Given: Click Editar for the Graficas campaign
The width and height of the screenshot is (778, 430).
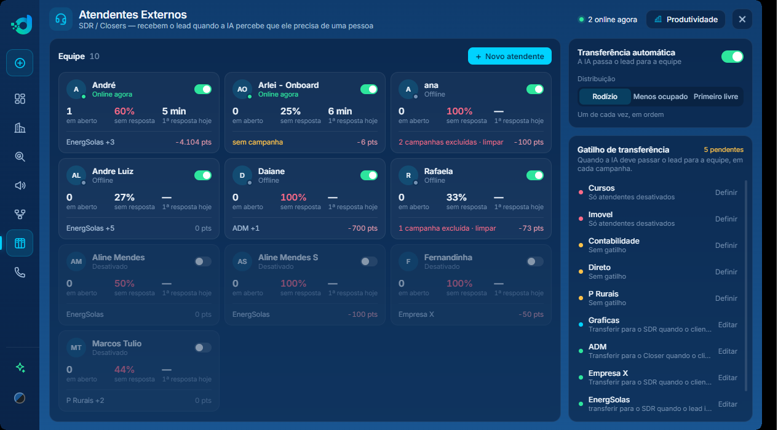Looking at the screenshot, I should click(728, 325).
